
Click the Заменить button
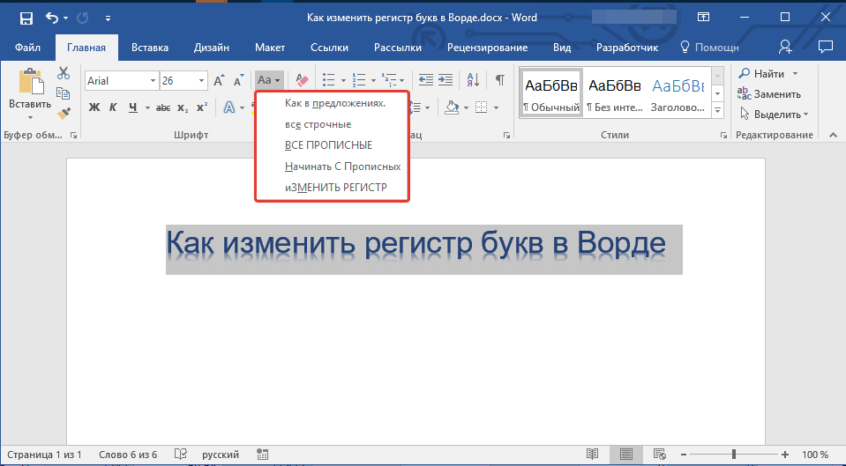coord(770,94)
